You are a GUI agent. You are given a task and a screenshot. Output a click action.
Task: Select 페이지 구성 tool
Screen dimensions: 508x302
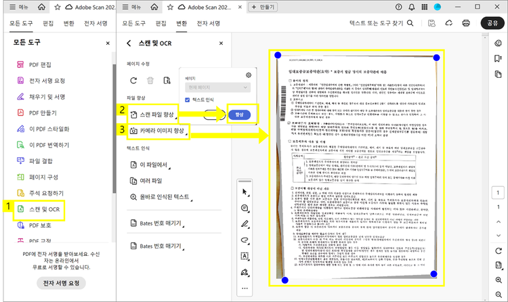(x=37, y=177)
